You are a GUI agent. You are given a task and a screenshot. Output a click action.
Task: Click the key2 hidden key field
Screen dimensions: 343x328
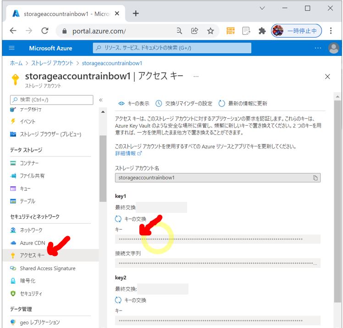pyautogui.click(x=218, y=320)
